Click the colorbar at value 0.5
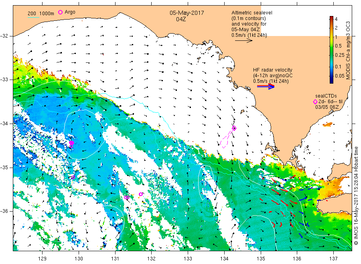Viewport: 361px width, 264px height. [331, 46]
